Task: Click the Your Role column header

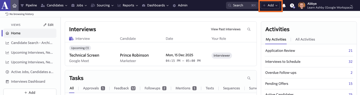Action: [219, 39]
